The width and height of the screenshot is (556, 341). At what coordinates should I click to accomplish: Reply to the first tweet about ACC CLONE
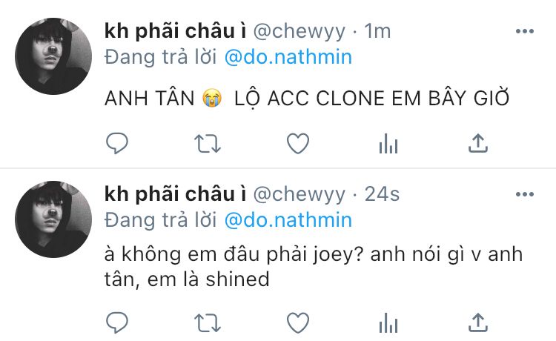click(x=117, y=143)
